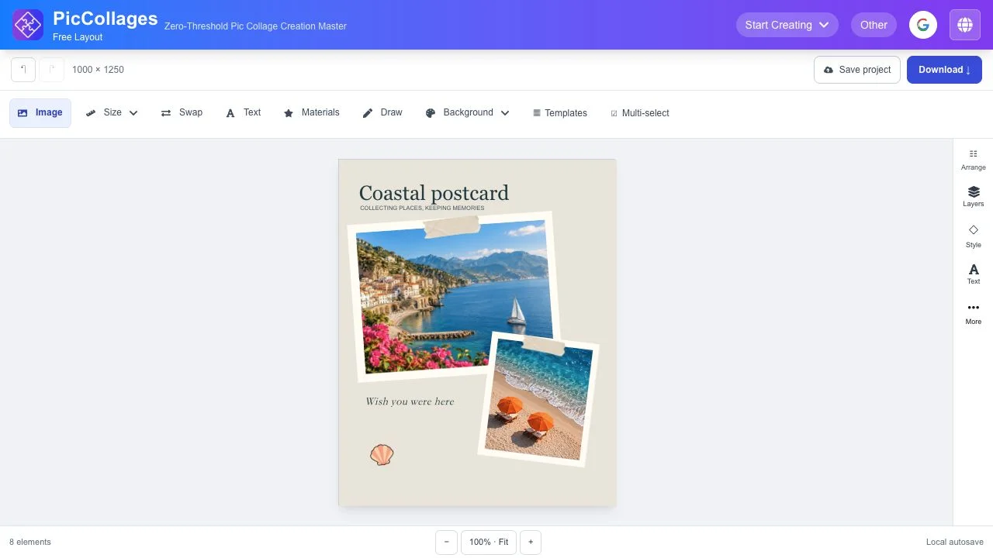Screen dimensions: 993x558
Task: Redo the last action
Action: click(x=52, y=70)
